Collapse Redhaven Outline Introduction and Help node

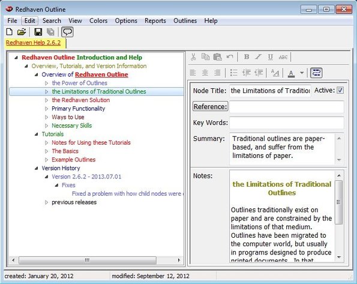point(16,58)
